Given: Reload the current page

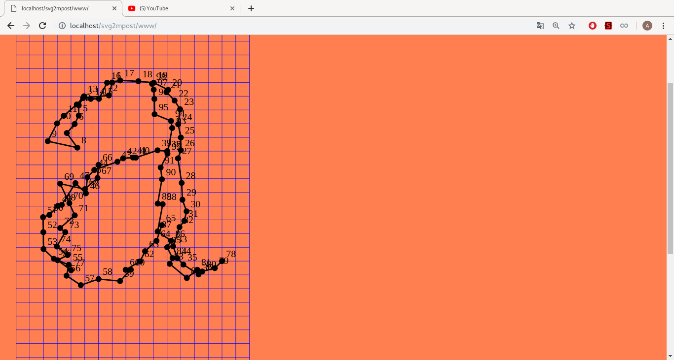Looking at the screenshot, I should coord(42,26).
